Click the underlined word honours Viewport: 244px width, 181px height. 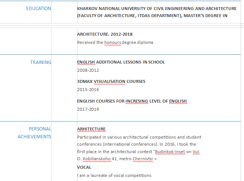point(113,42)
